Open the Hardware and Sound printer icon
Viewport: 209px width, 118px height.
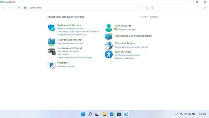click(x=52, y=51)
